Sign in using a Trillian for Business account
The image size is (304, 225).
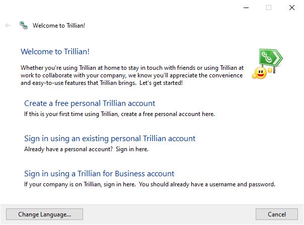point(99,174)
